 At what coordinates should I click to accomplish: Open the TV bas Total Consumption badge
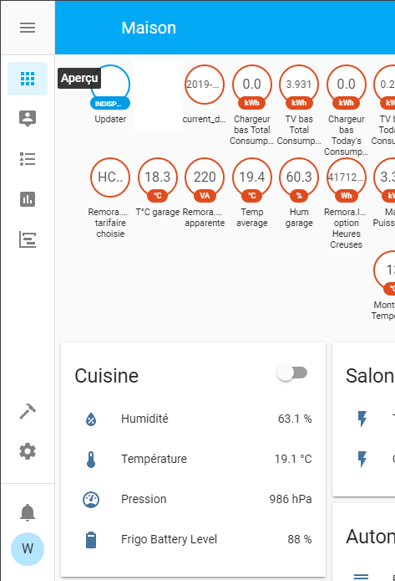click(x=299, y=105)
